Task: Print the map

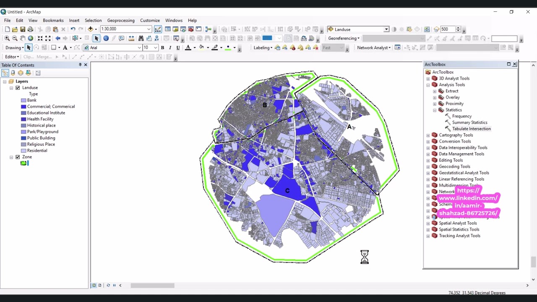Action: (30, 29)
